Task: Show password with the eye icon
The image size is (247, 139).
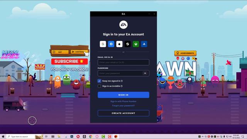Action: (x=145, y=73)
